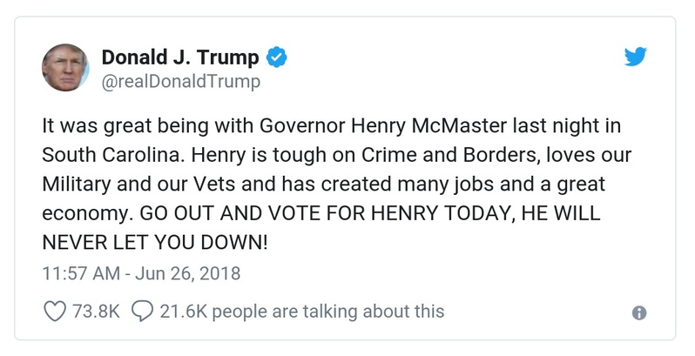Click the 21.6K reply count
Image resolution: width=695 pixels, height=356 pixels.
click(x=184, y=311)
